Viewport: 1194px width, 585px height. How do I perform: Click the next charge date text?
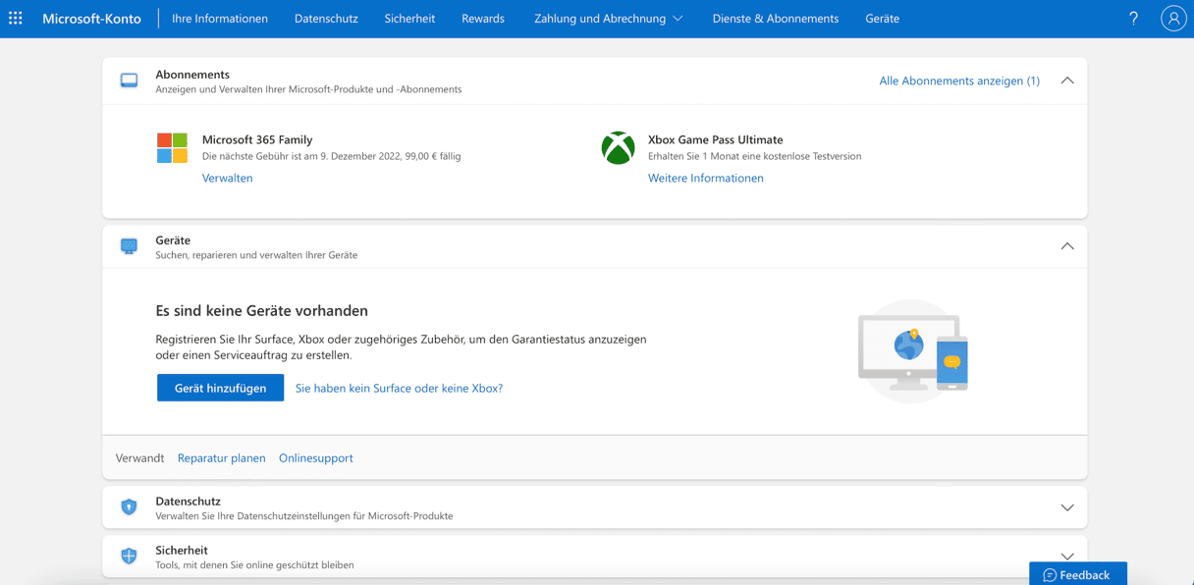point(331,156)
